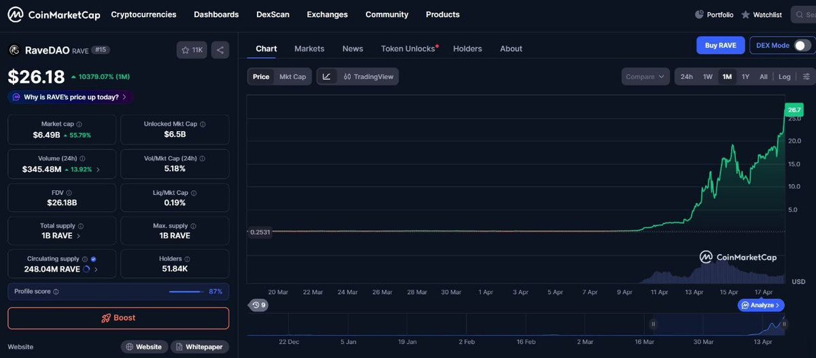Switch to the line chart icon
Image resolution: width=816 pixels, height=358 pixels.
326,77
